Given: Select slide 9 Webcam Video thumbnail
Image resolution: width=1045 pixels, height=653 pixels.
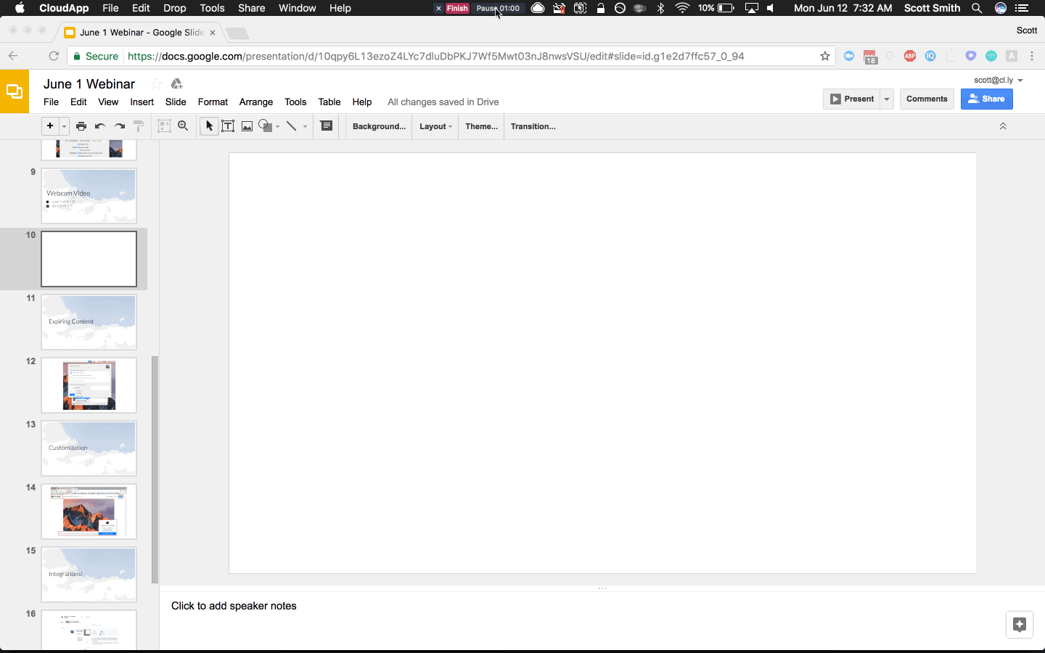Looking at the screenshot, I should (x=89, y=196).
